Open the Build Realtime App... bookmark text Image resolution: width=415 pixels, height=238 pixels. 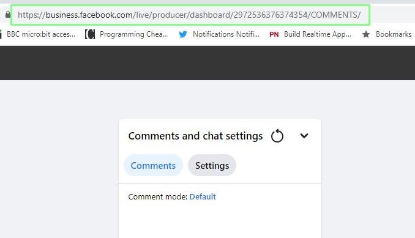[318, 34]
